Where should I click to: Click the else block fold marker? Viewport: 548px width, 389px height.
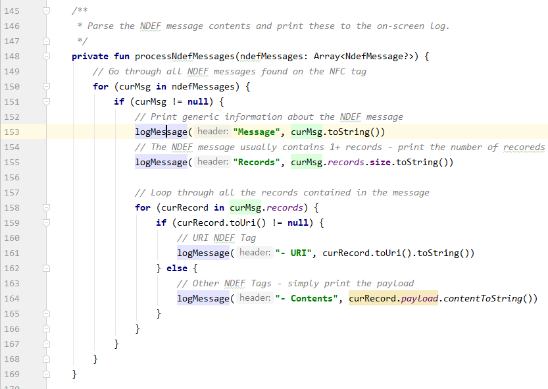[x=46, y=269]
